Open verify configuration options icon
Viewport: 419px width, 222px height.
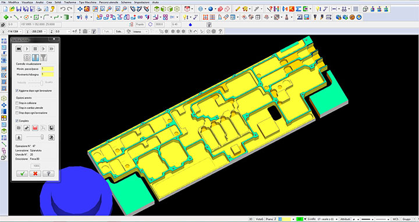tap(27, 128)
